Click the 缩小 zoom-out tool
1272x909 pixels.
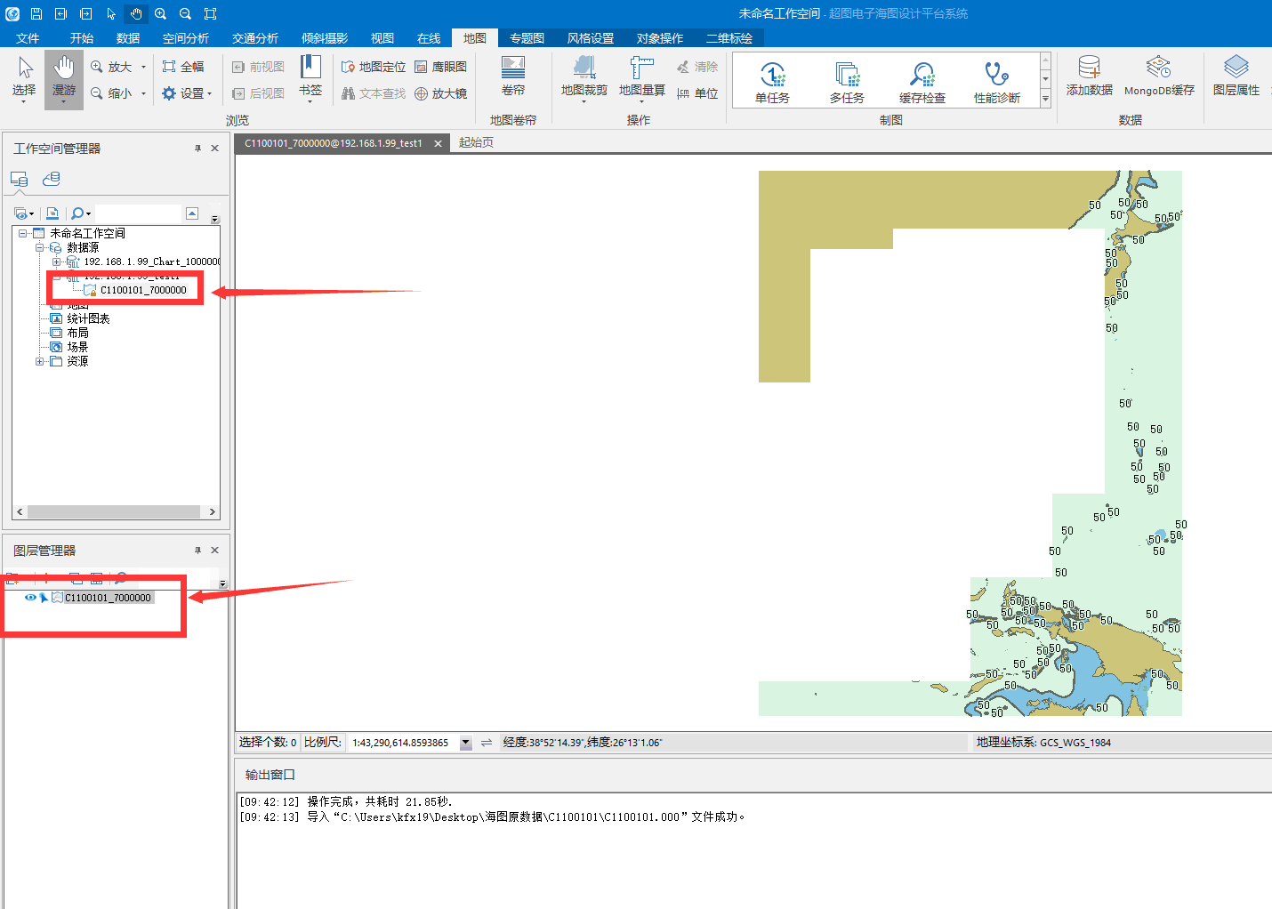(x=112, y=93)
